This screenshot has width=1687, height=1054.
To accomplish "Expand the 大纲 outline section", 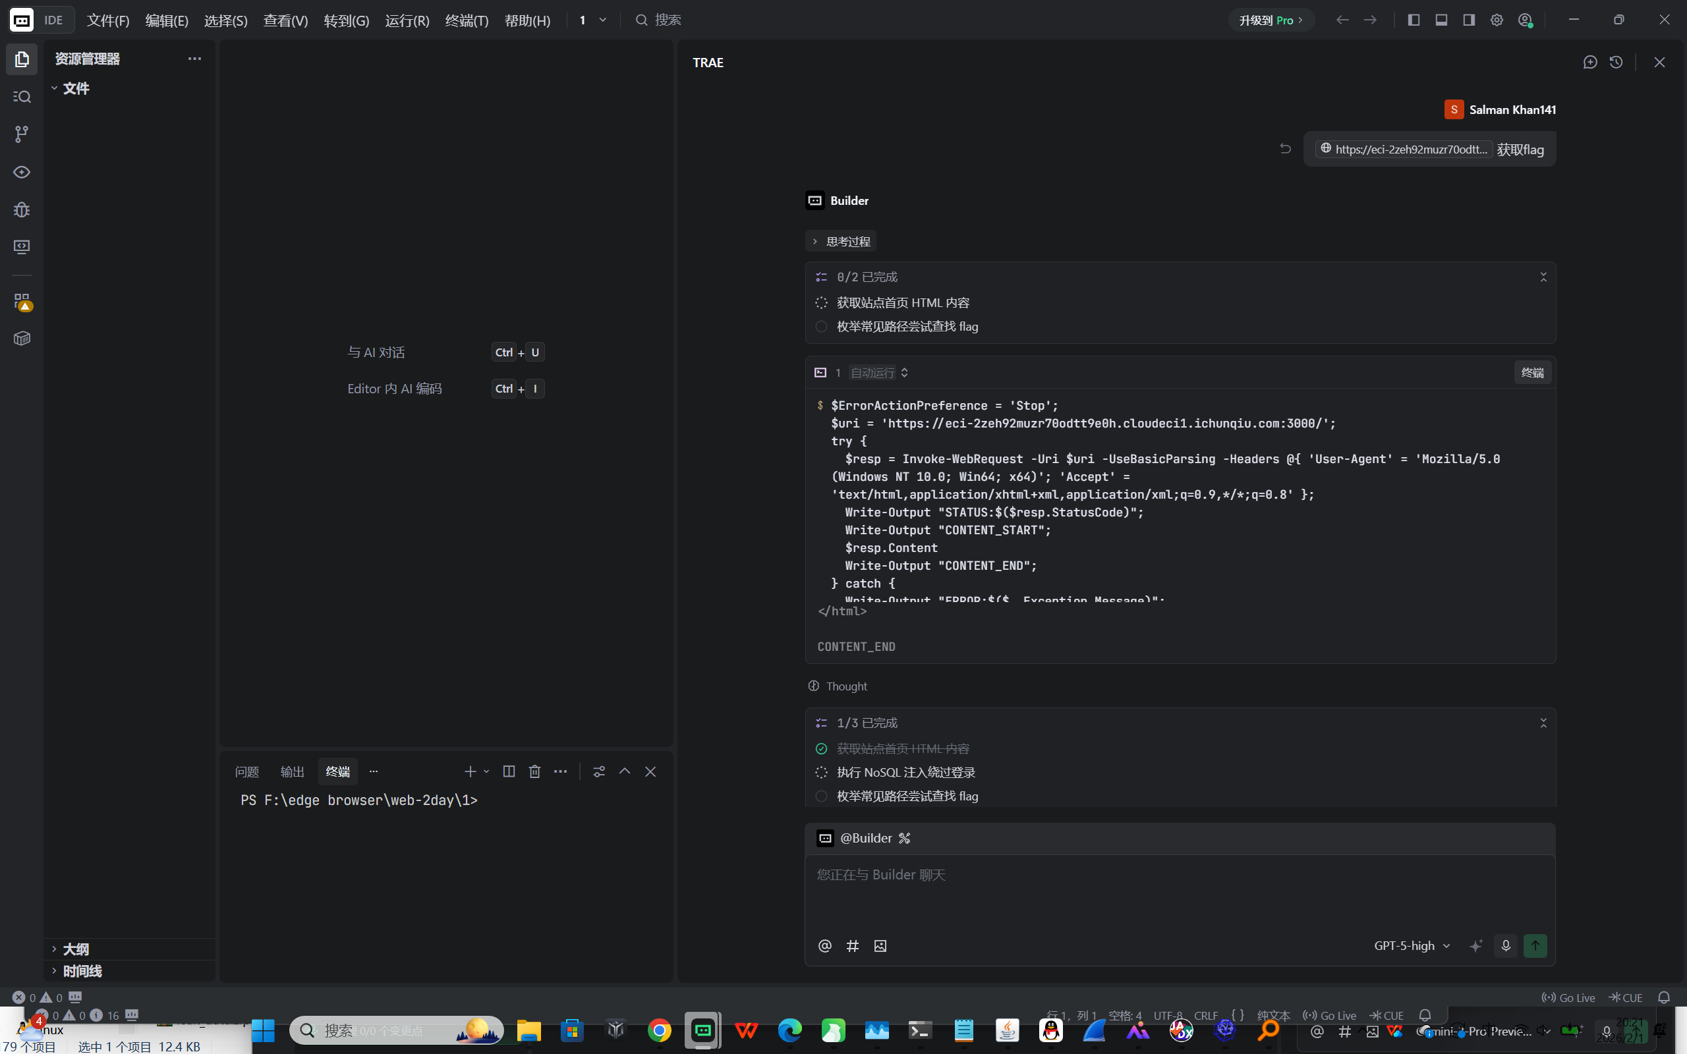I will (75, 949).
